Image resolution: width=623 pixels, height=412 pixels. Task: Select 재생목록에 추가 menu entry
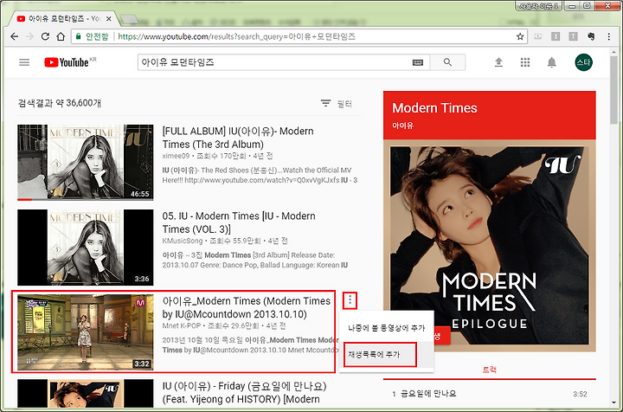click(x=388, y=354)
